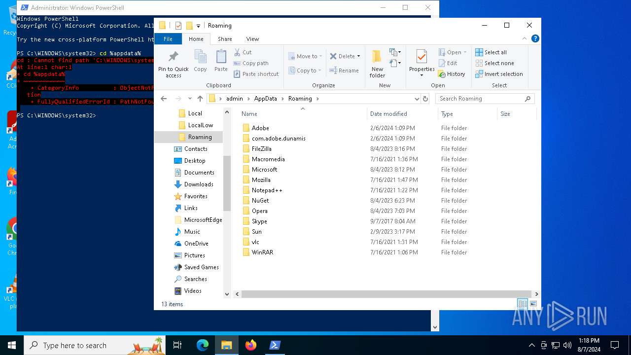631x355 pixels.
Task: Click admin in the address breadcrumb
Action: (235, 99)
